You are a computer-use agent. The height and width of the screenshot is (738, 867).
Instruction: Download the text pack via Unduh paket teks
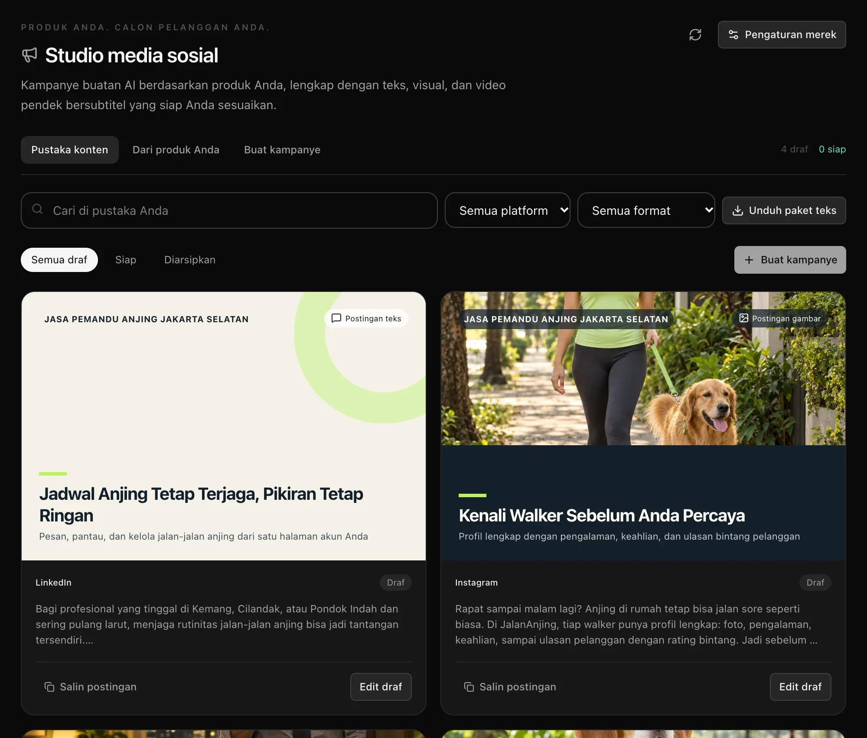(x=784, y=210)
